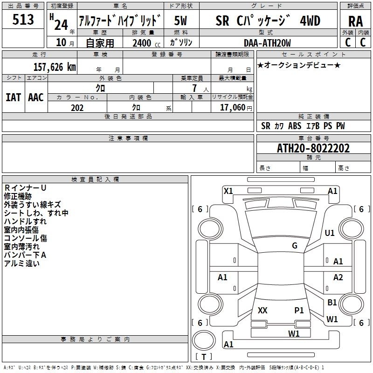The height and width of the screenshot is (373, 373).
Task: Click the SR Cパッケージ 4WD grade text
Action: pos(268,21)
